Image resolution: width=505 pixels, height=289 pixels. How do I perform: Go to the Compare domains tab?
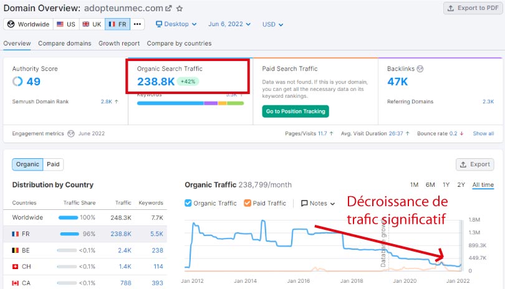pos(64,43)
